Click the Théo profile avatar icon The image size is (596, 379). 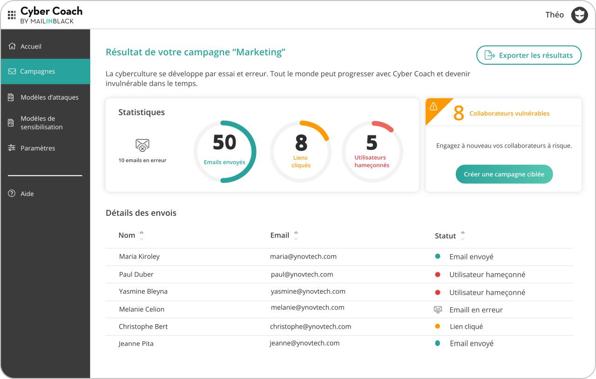580,15
